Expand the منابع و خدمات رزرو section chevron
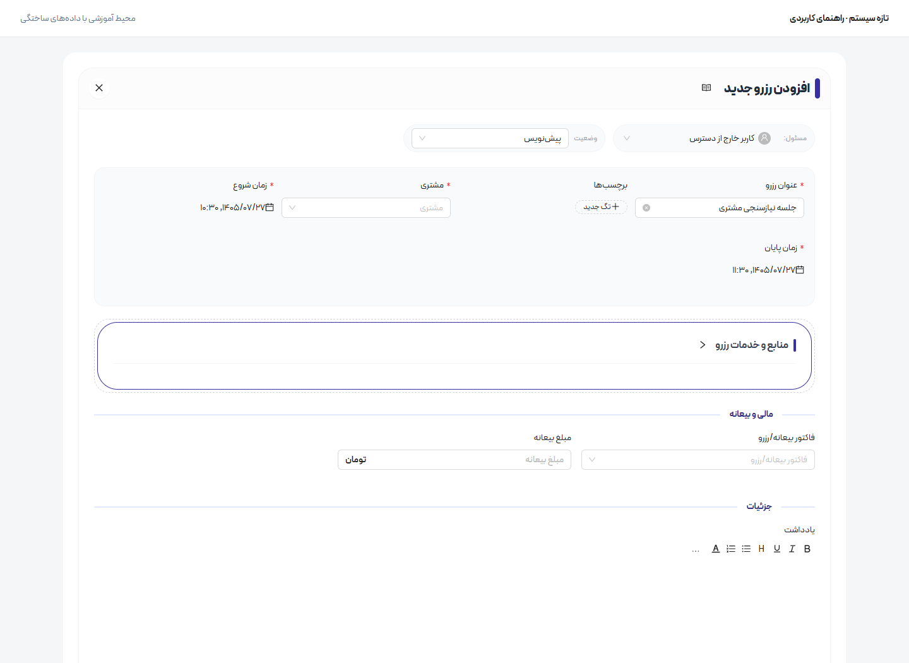The image size is (909, 663). [x=703, y=345]
